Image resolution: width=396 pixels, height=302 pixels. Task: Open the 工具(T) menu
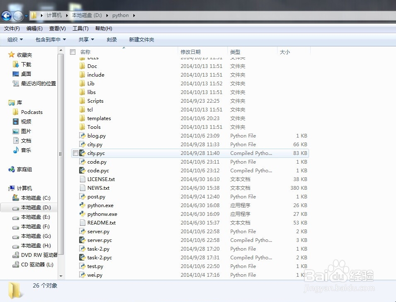click(80, 28)
